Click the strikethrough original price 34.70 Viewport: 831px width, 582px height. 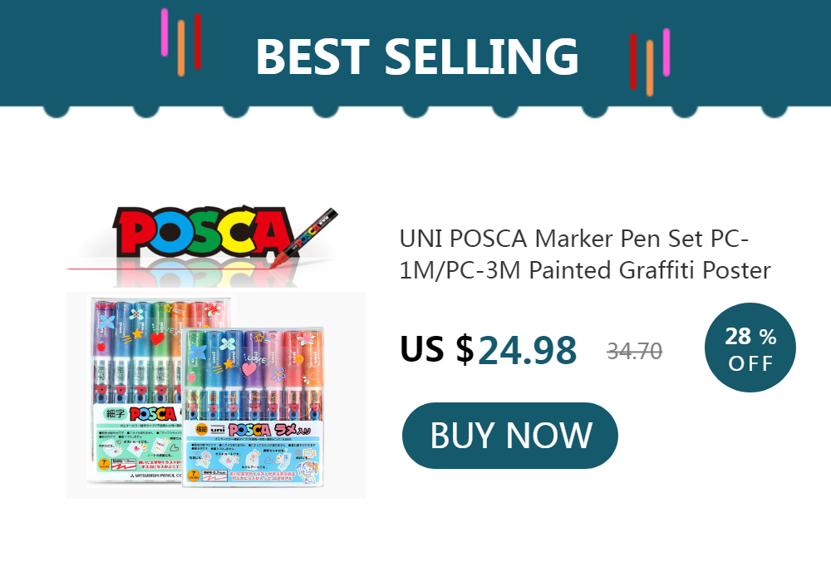click(634, 351)
